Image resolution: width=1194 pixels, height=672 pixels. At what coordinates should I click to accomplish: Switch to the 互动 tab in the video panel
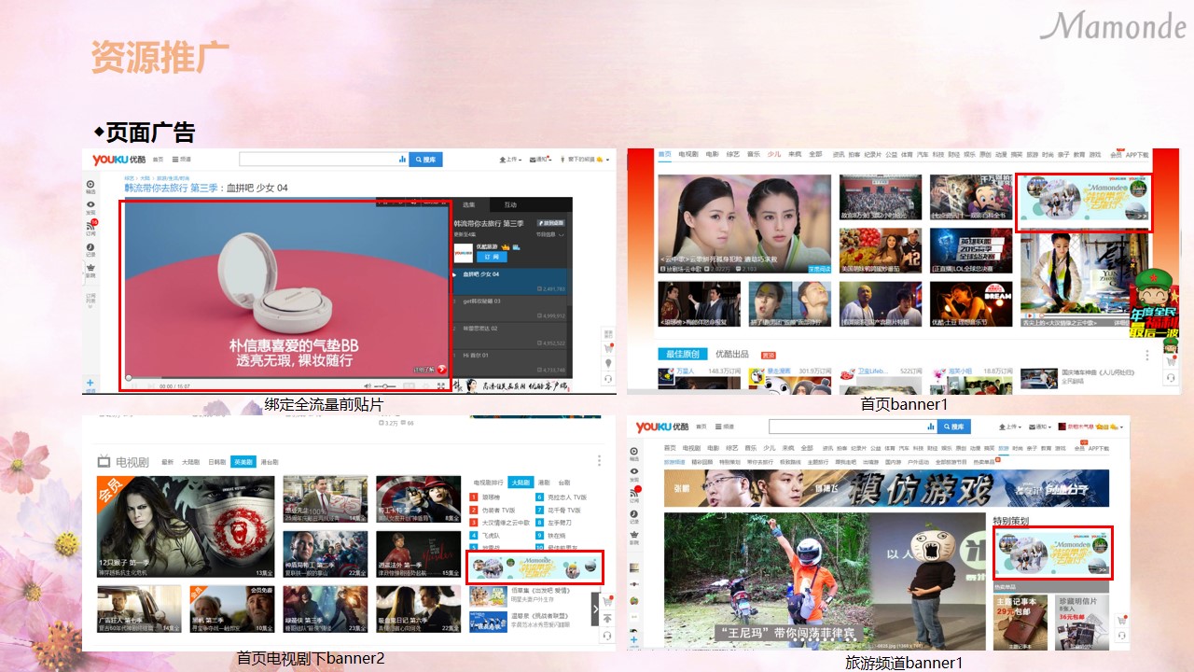tap(511, 204)
